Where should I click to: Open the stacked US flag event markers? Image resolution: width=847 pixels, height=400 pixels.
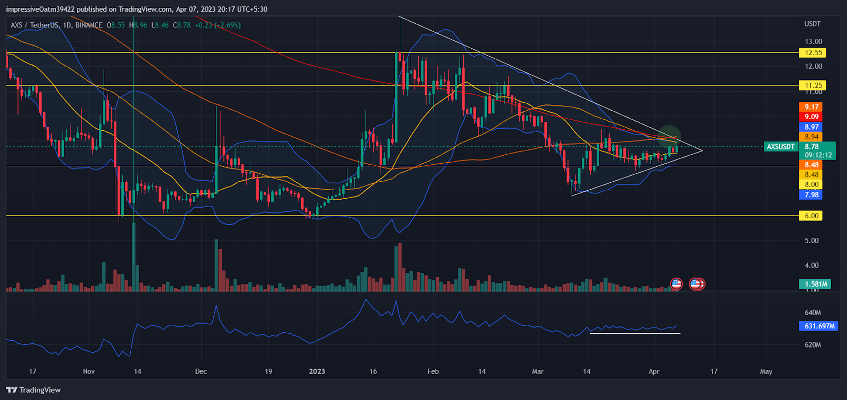[x=697, y=284]
